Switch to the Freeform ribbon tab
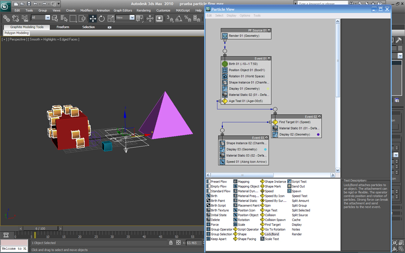Viewport: 405px width, 253px height. (x=63, y=27)
